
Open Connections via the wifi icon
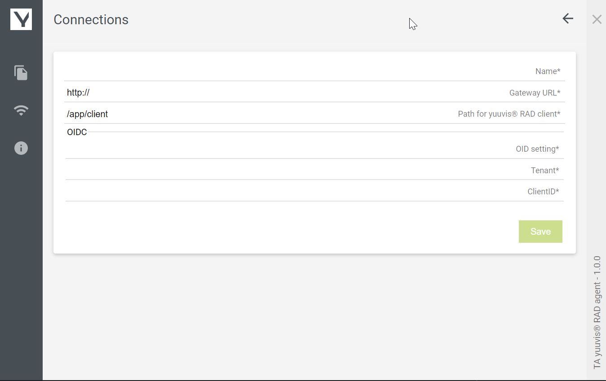(x=21, y=110)
